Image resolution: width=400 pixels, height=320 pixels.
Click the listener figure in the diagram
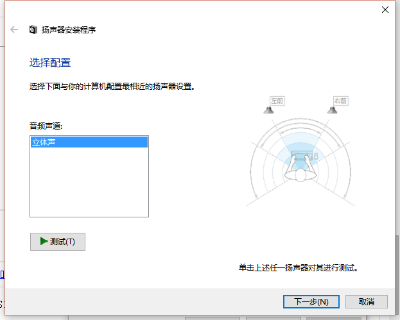[300, 169]
